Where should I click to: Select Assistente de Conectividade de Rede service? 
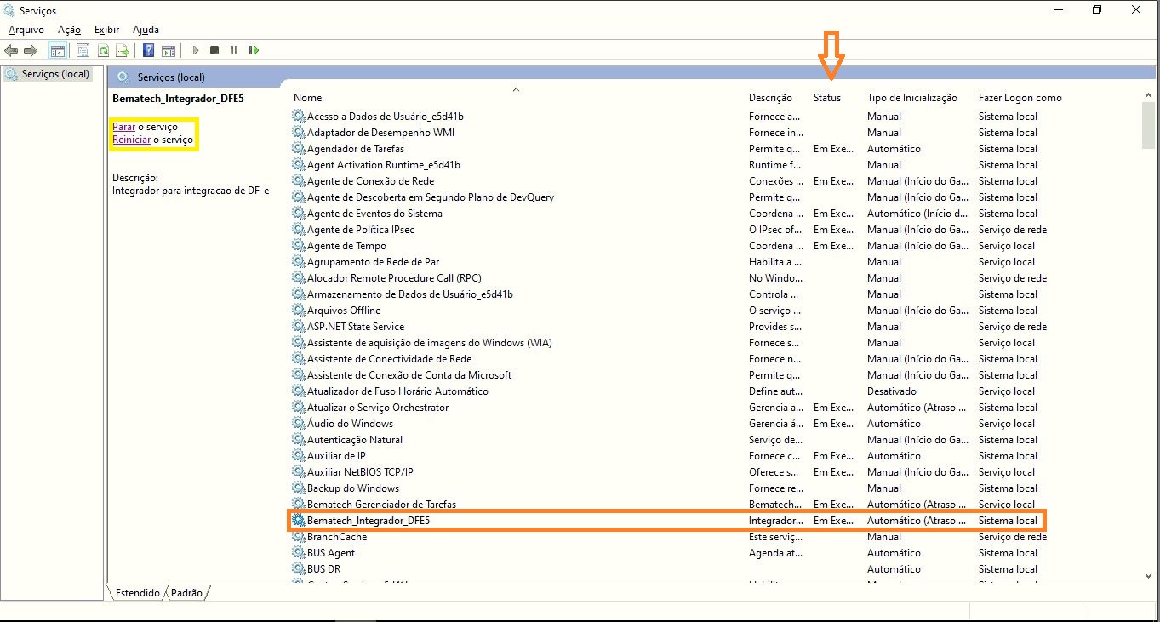click(389, 359)
